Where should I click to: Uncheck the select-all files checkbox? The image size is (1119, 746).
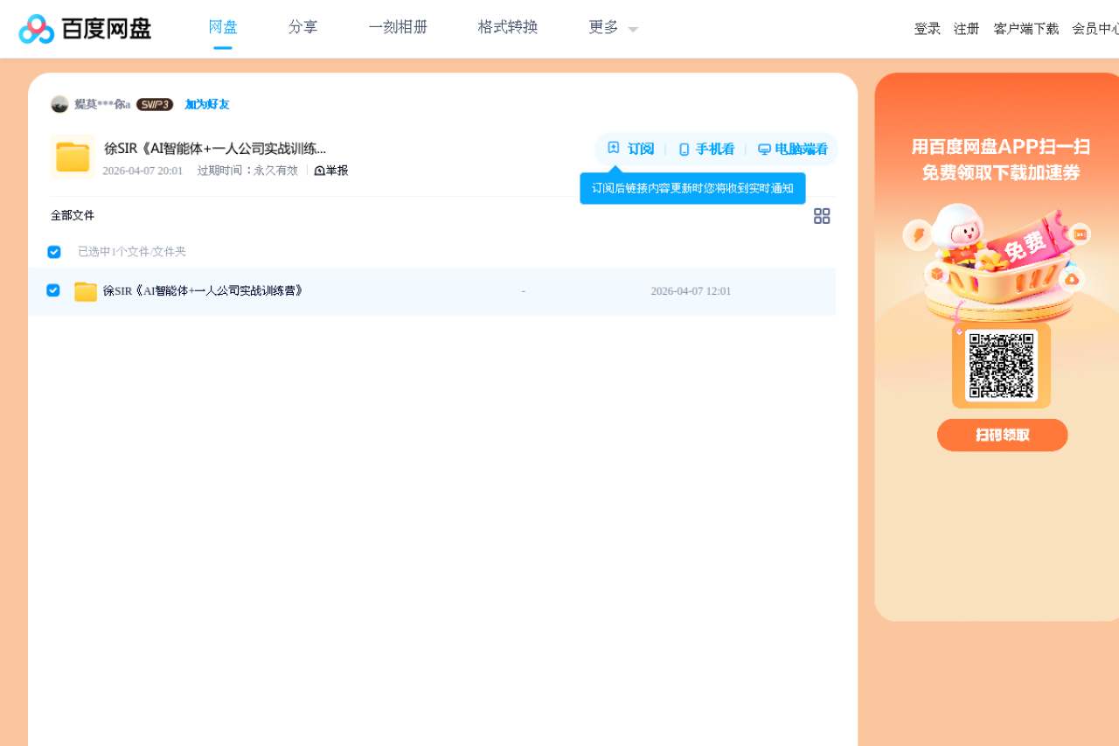click(x=53, y=251)
